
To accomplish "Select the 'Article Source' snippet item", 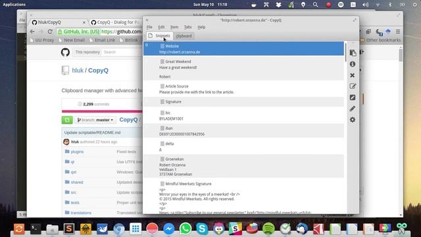I will point(243,89).
